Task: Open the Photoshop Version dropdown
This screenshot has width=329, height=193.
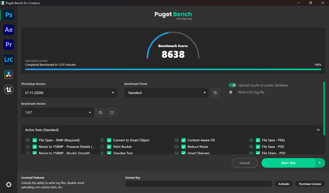Action: point(69,93)
